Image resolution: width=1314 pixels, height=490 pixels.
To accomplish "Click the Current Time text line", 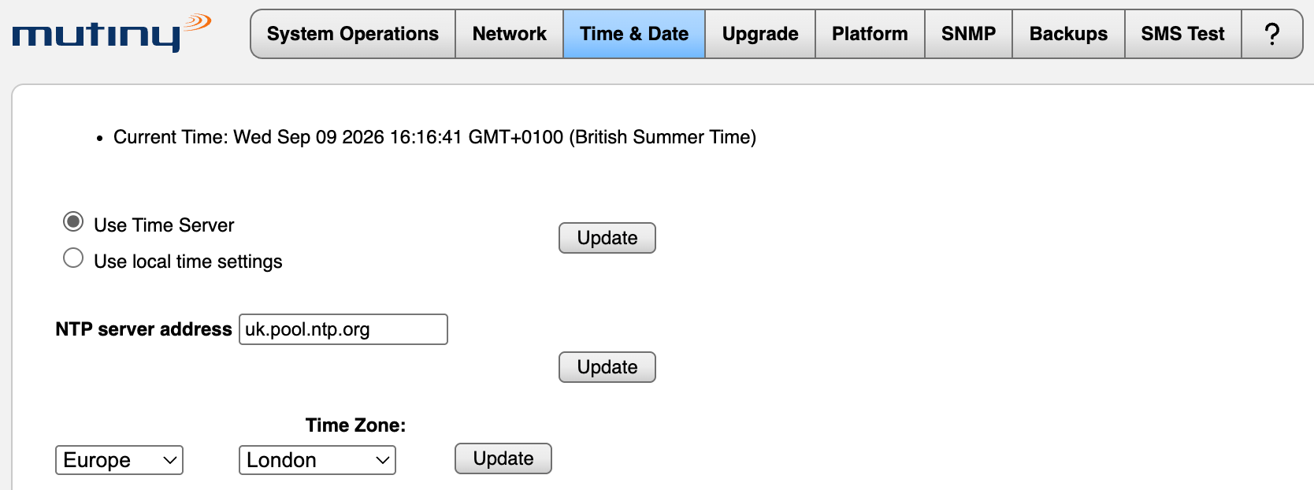I will click(435, 137).
